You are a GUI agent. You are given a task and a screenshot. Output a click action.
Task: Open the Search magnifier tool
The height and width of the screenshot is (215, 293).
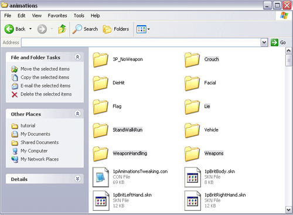(x=77, y=29)
